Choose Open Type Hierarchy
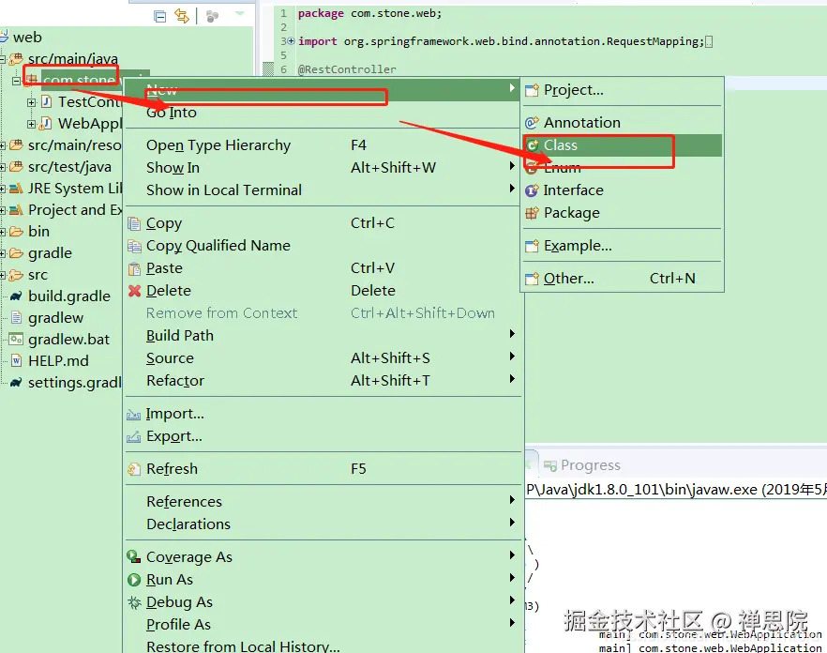 coord(323,145)
